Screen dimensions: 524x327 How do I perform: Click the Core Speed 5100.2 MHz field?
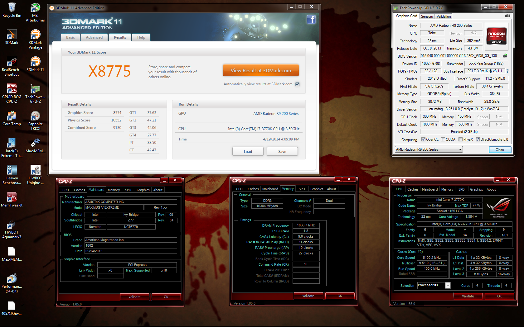pos(432,258)
